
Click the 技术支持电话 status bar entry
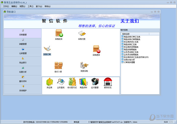pyautogui.click(x=45, y=122)
